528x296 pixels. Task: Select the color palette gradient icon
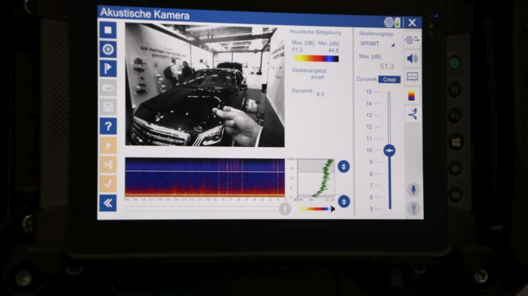click(412, 96)
